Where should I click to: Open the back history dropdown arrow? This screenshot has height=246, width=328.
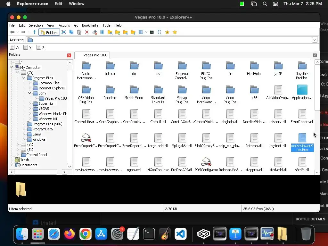tap(18, 32)
